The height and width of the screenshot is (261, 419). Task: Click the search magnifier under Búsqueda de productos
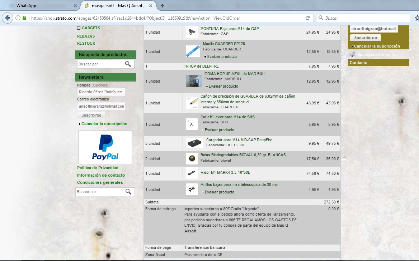click(x=128, y=64)
